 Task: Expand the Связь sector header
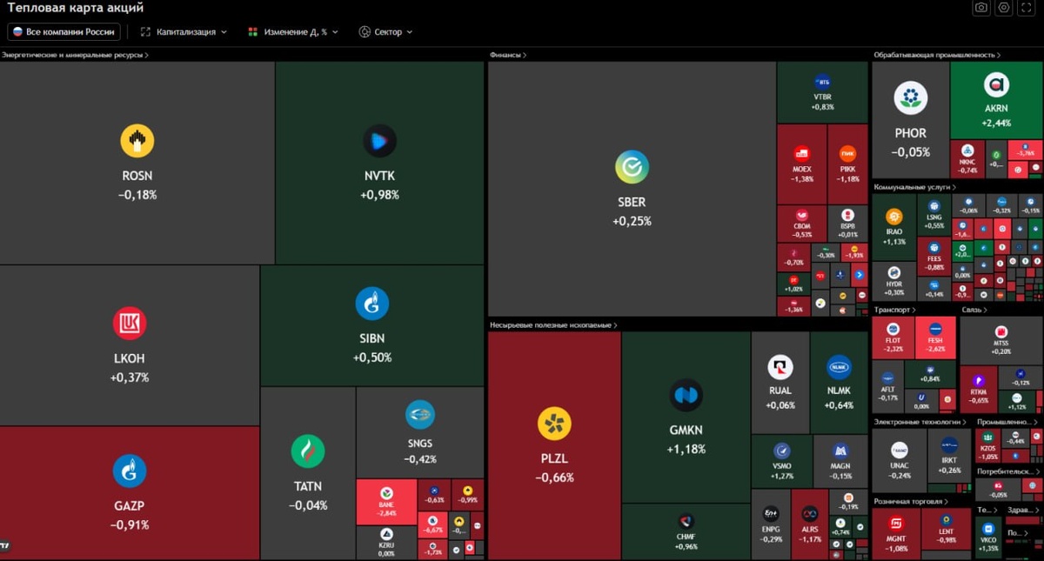(x=974, y=310)
